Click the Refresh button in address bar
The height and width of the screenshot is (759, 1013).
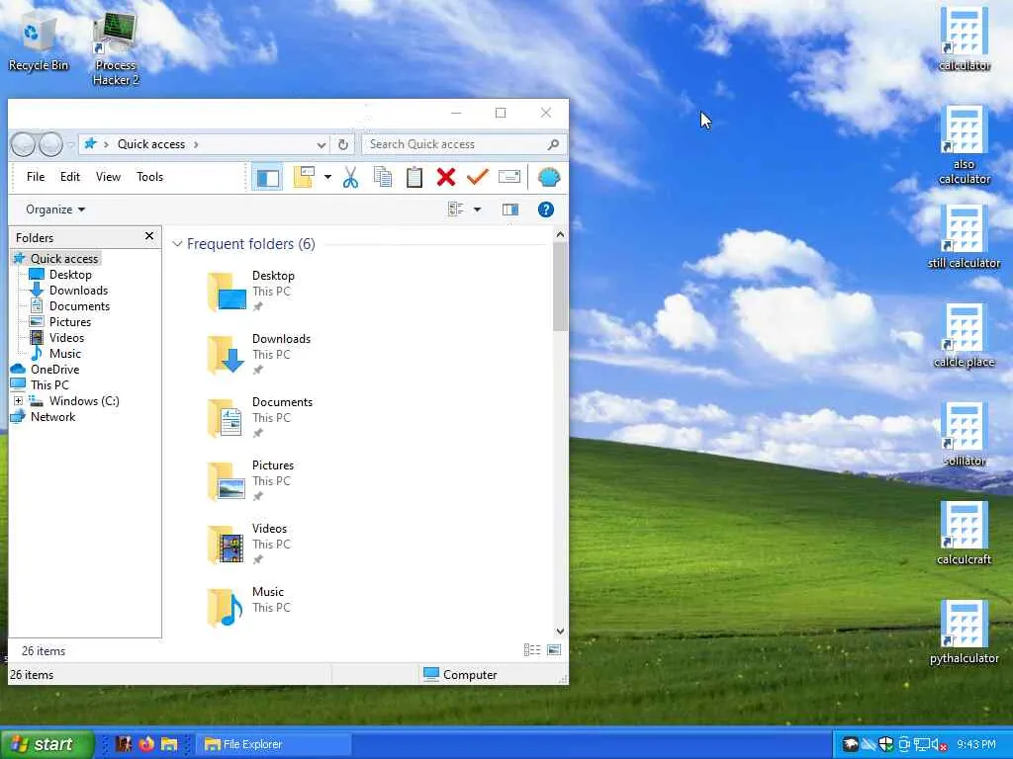pyautogui.click(x=343, y=144)
